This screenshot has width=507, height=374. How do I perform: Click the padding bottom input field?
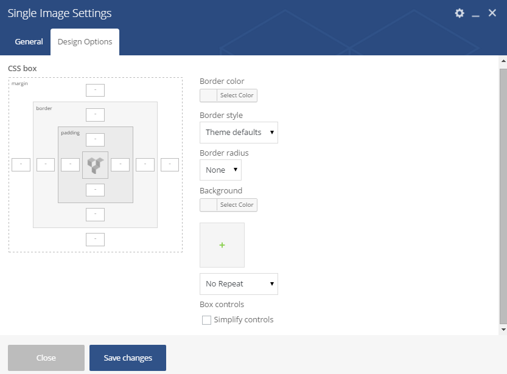pyautogui.click(x=95, y=190)
